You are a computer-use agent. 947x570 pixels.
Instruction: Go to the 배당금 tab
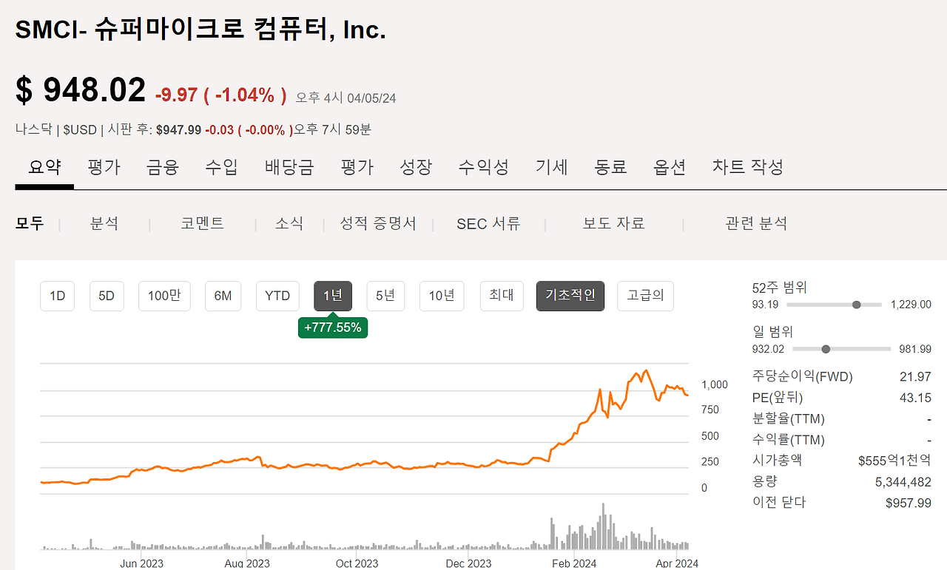coord(289,167)
